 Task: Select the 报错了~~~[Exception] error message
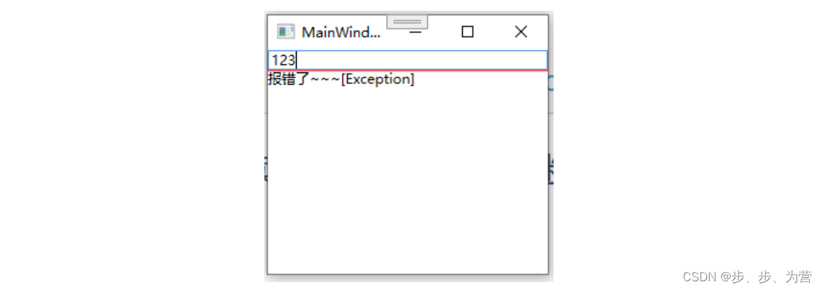[341, 79]
